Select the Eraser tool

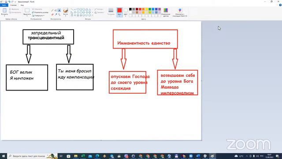[x=52, y=15]
